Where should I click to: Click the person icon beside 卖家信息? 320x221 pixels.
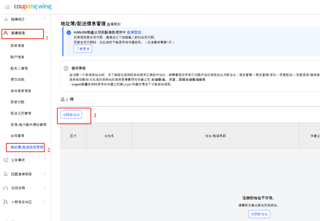coord(6,34)
